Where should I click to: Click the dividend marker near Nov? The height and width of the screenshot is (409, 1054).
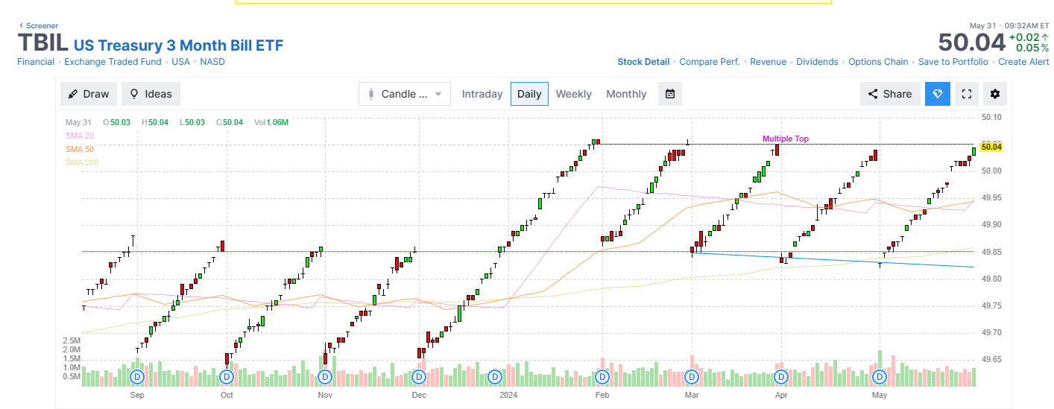point(324,377)
